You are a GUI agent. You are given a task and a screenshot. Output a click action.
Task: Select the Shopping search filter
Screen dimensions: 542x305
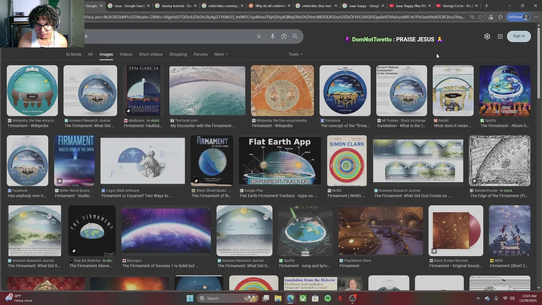[178, 54]
